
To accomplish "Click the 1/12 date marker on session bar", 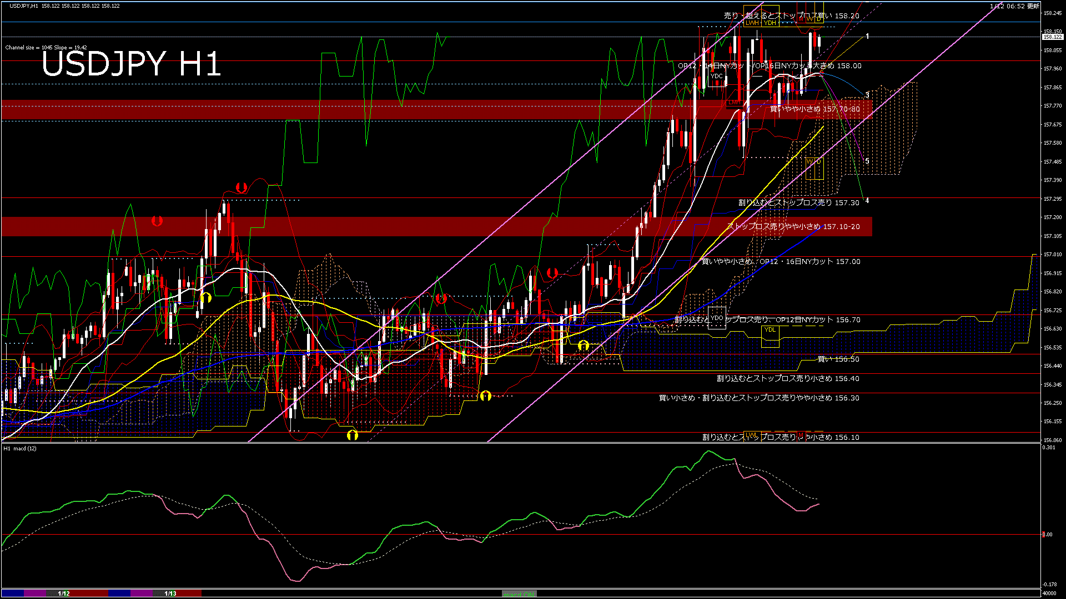I will click(x=64, y=593).
